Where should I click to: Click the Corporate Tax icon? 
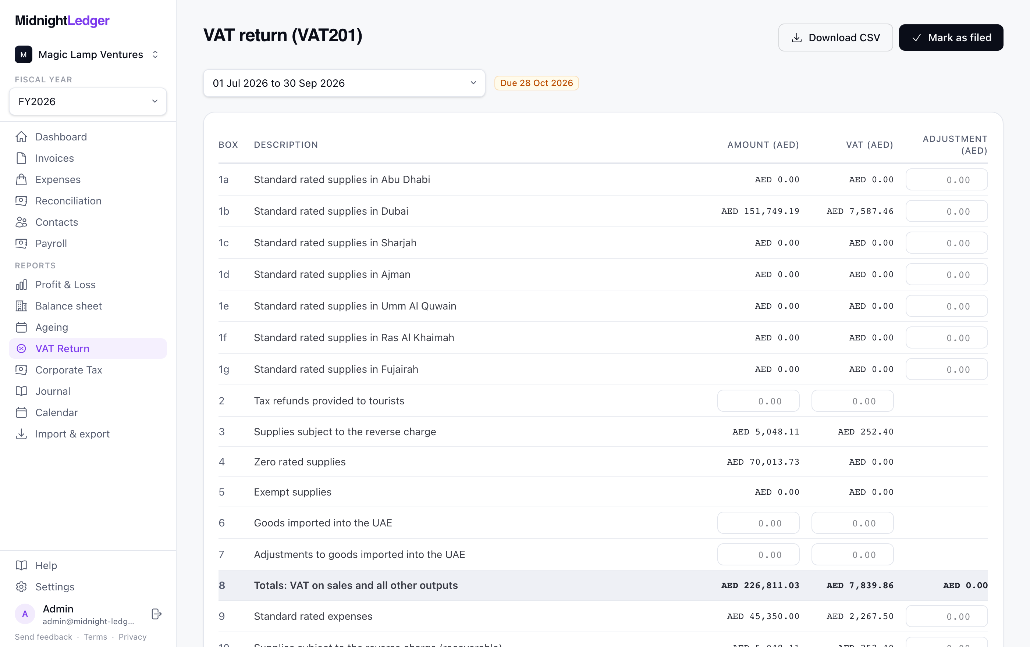tap(21, 370)
